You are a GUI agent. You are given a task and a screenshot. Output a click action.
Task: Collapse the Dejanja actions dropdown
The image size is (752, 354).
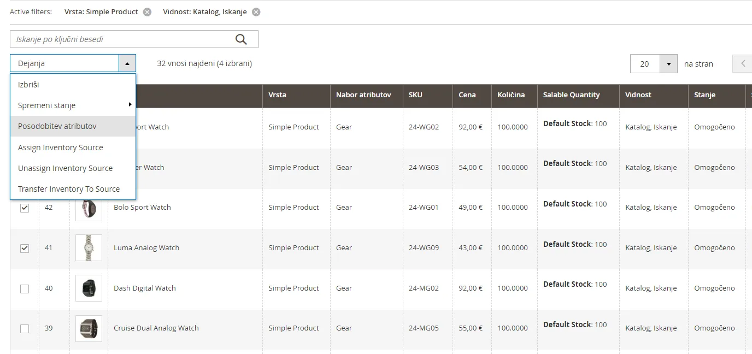pos(127,63)
